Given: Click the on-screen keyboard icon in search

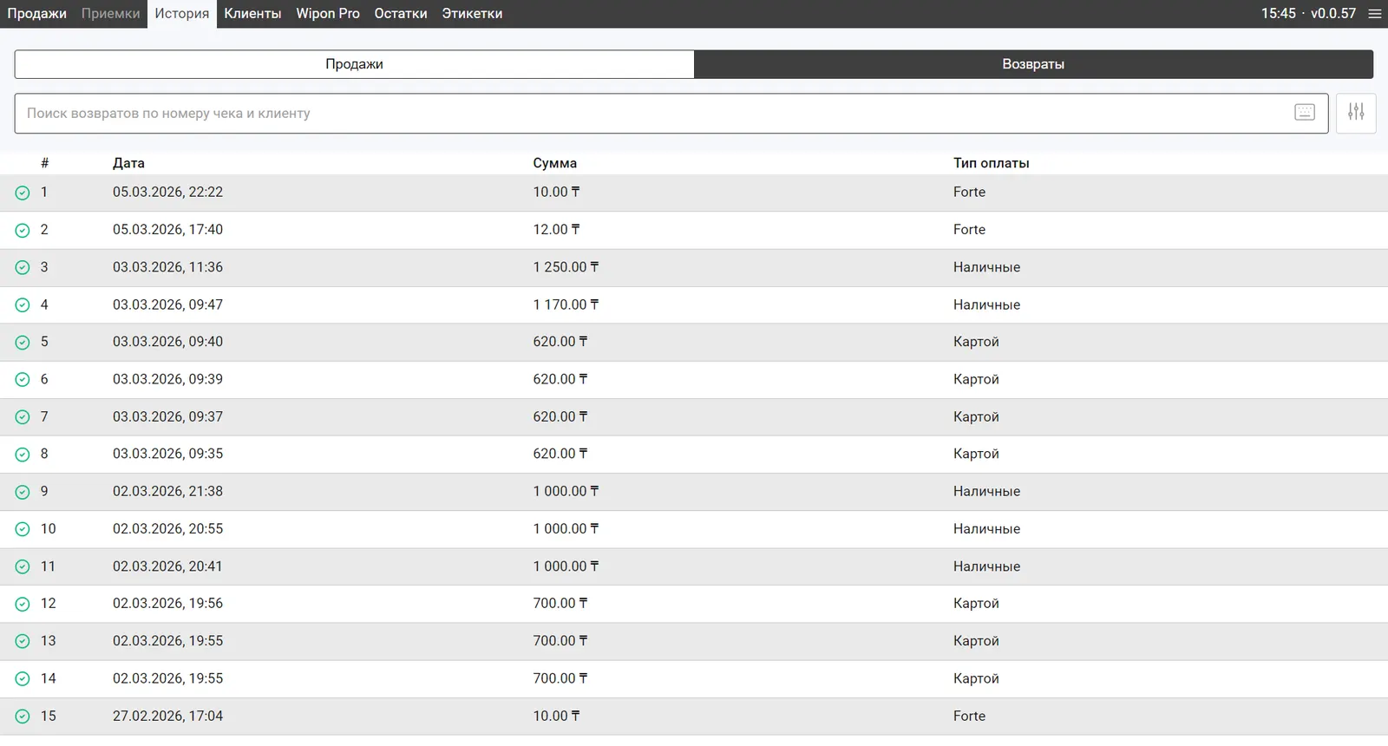Looking at the screenshot, I should pos(1304,113).
